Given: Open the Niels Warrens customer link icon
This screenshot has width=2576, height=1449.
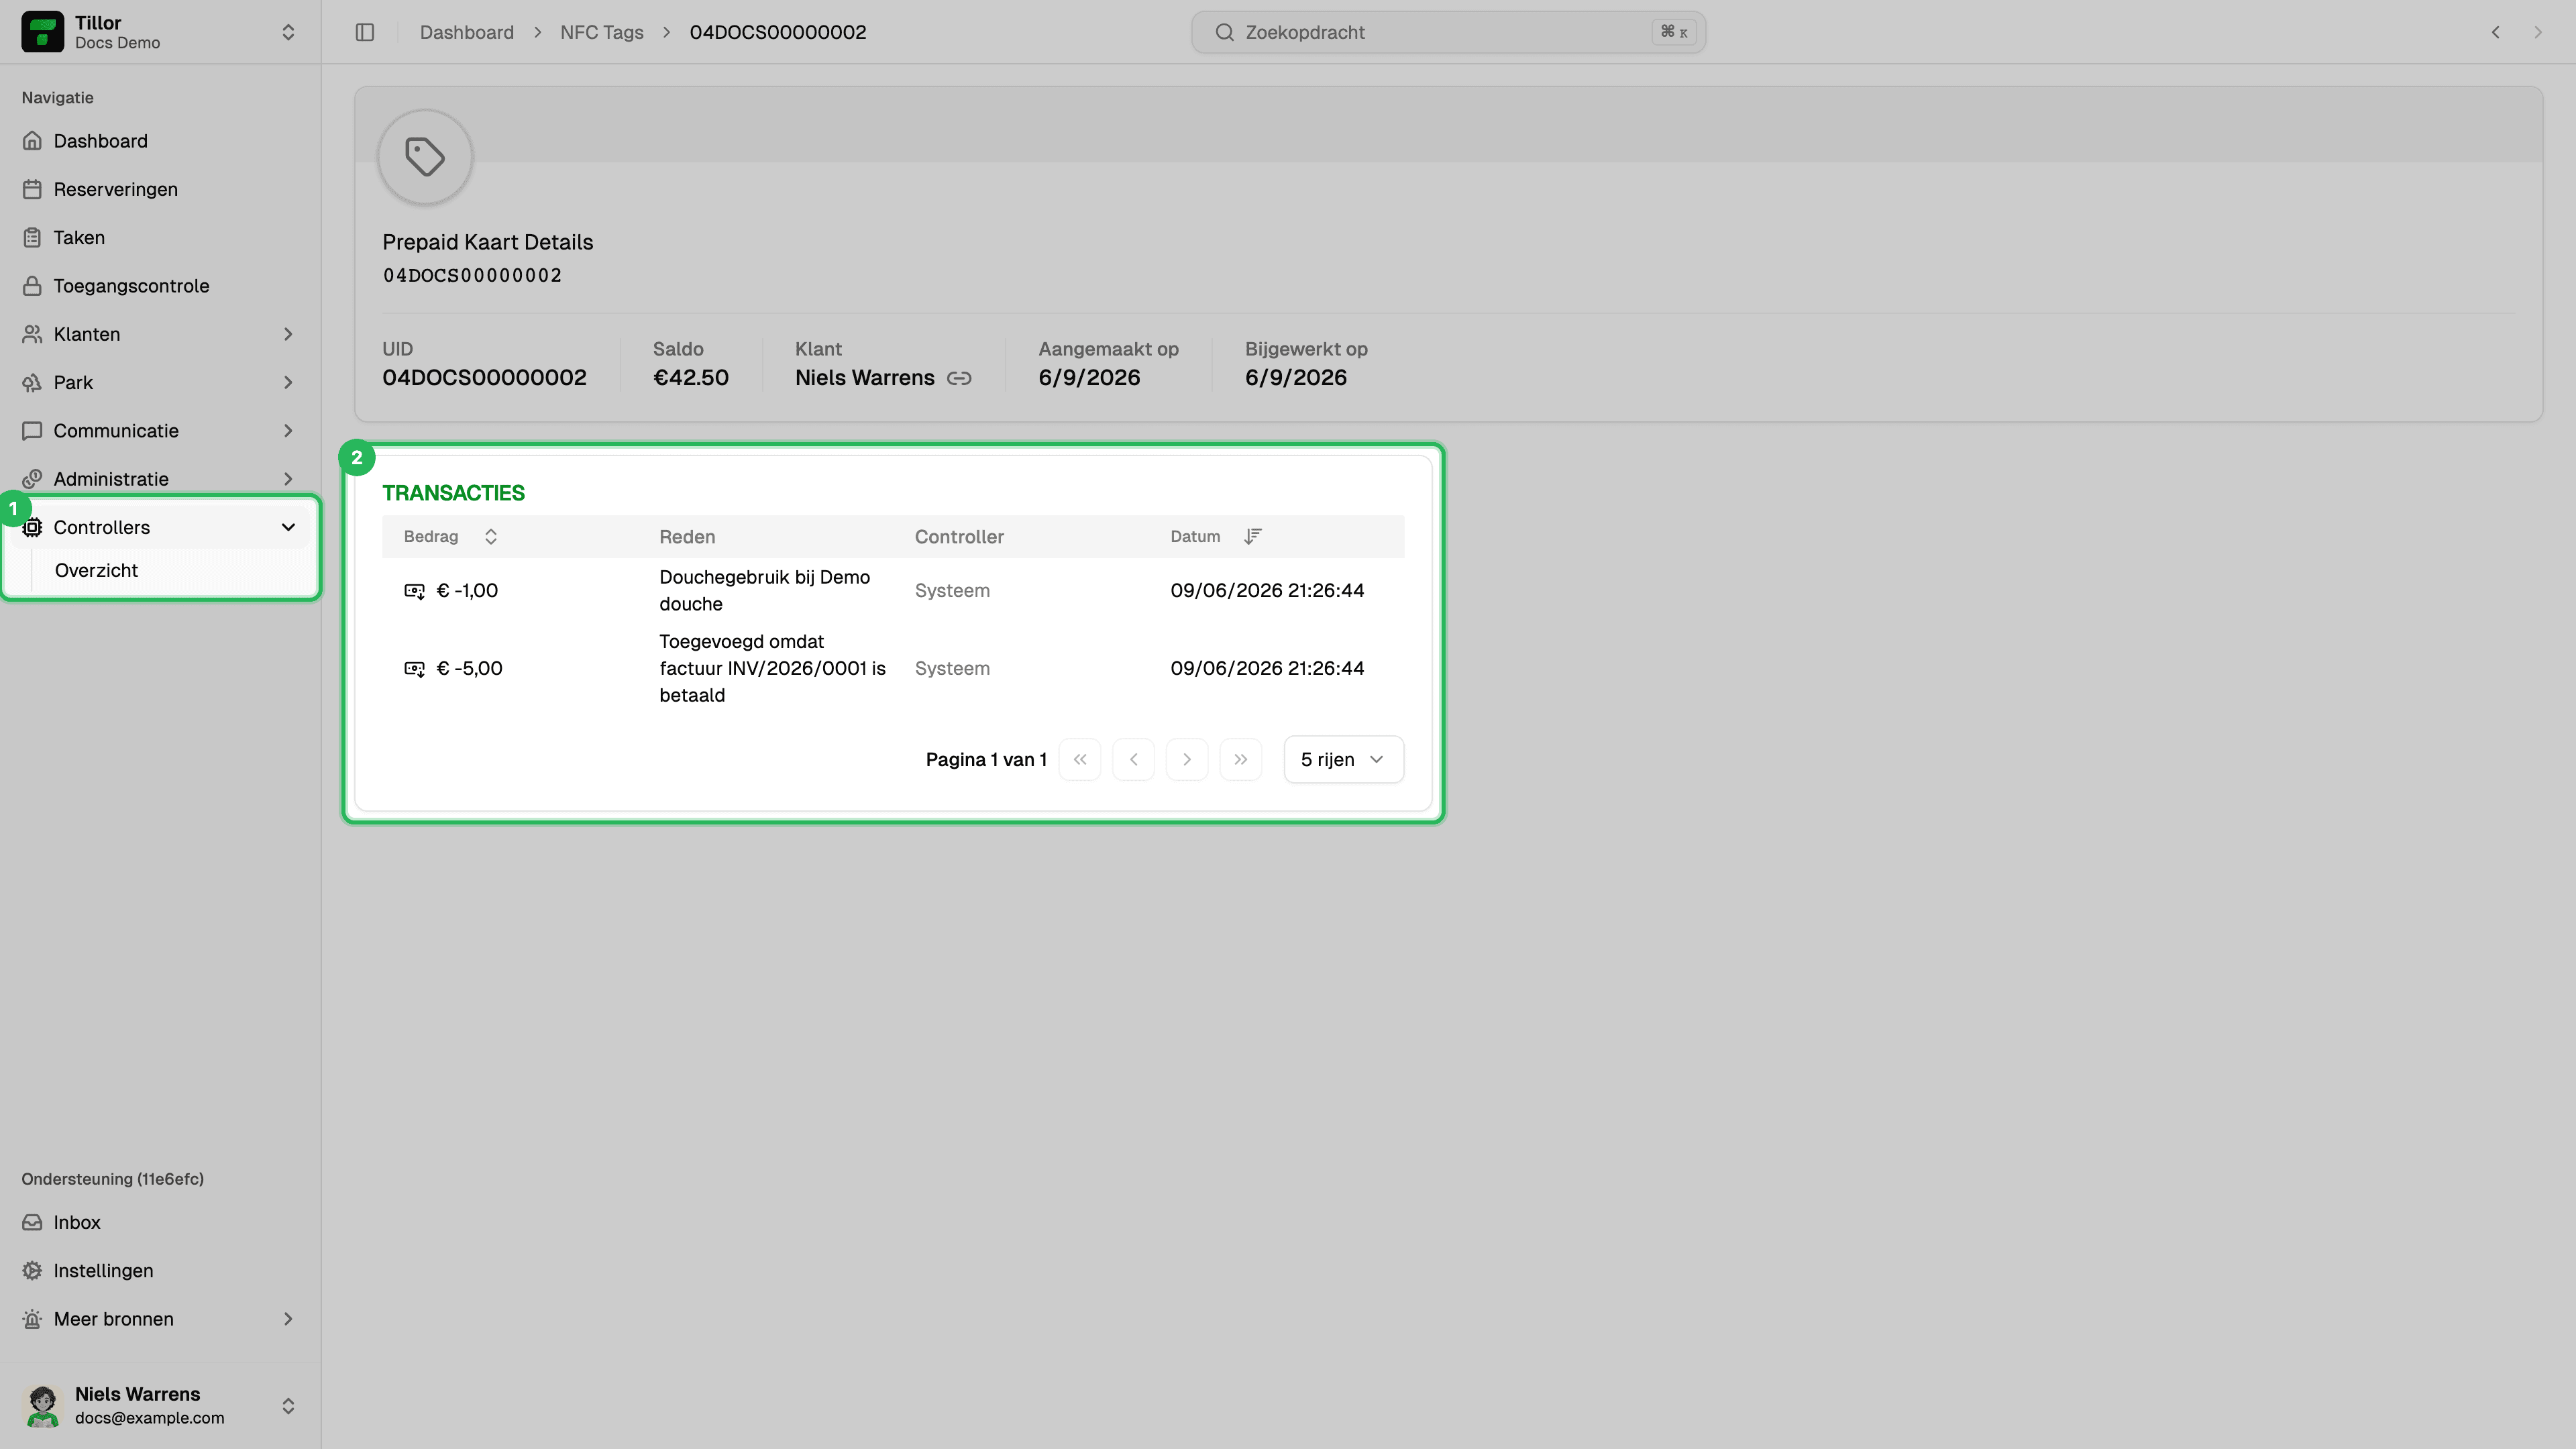Looking at the screenshot, I should tap(959, 378).
